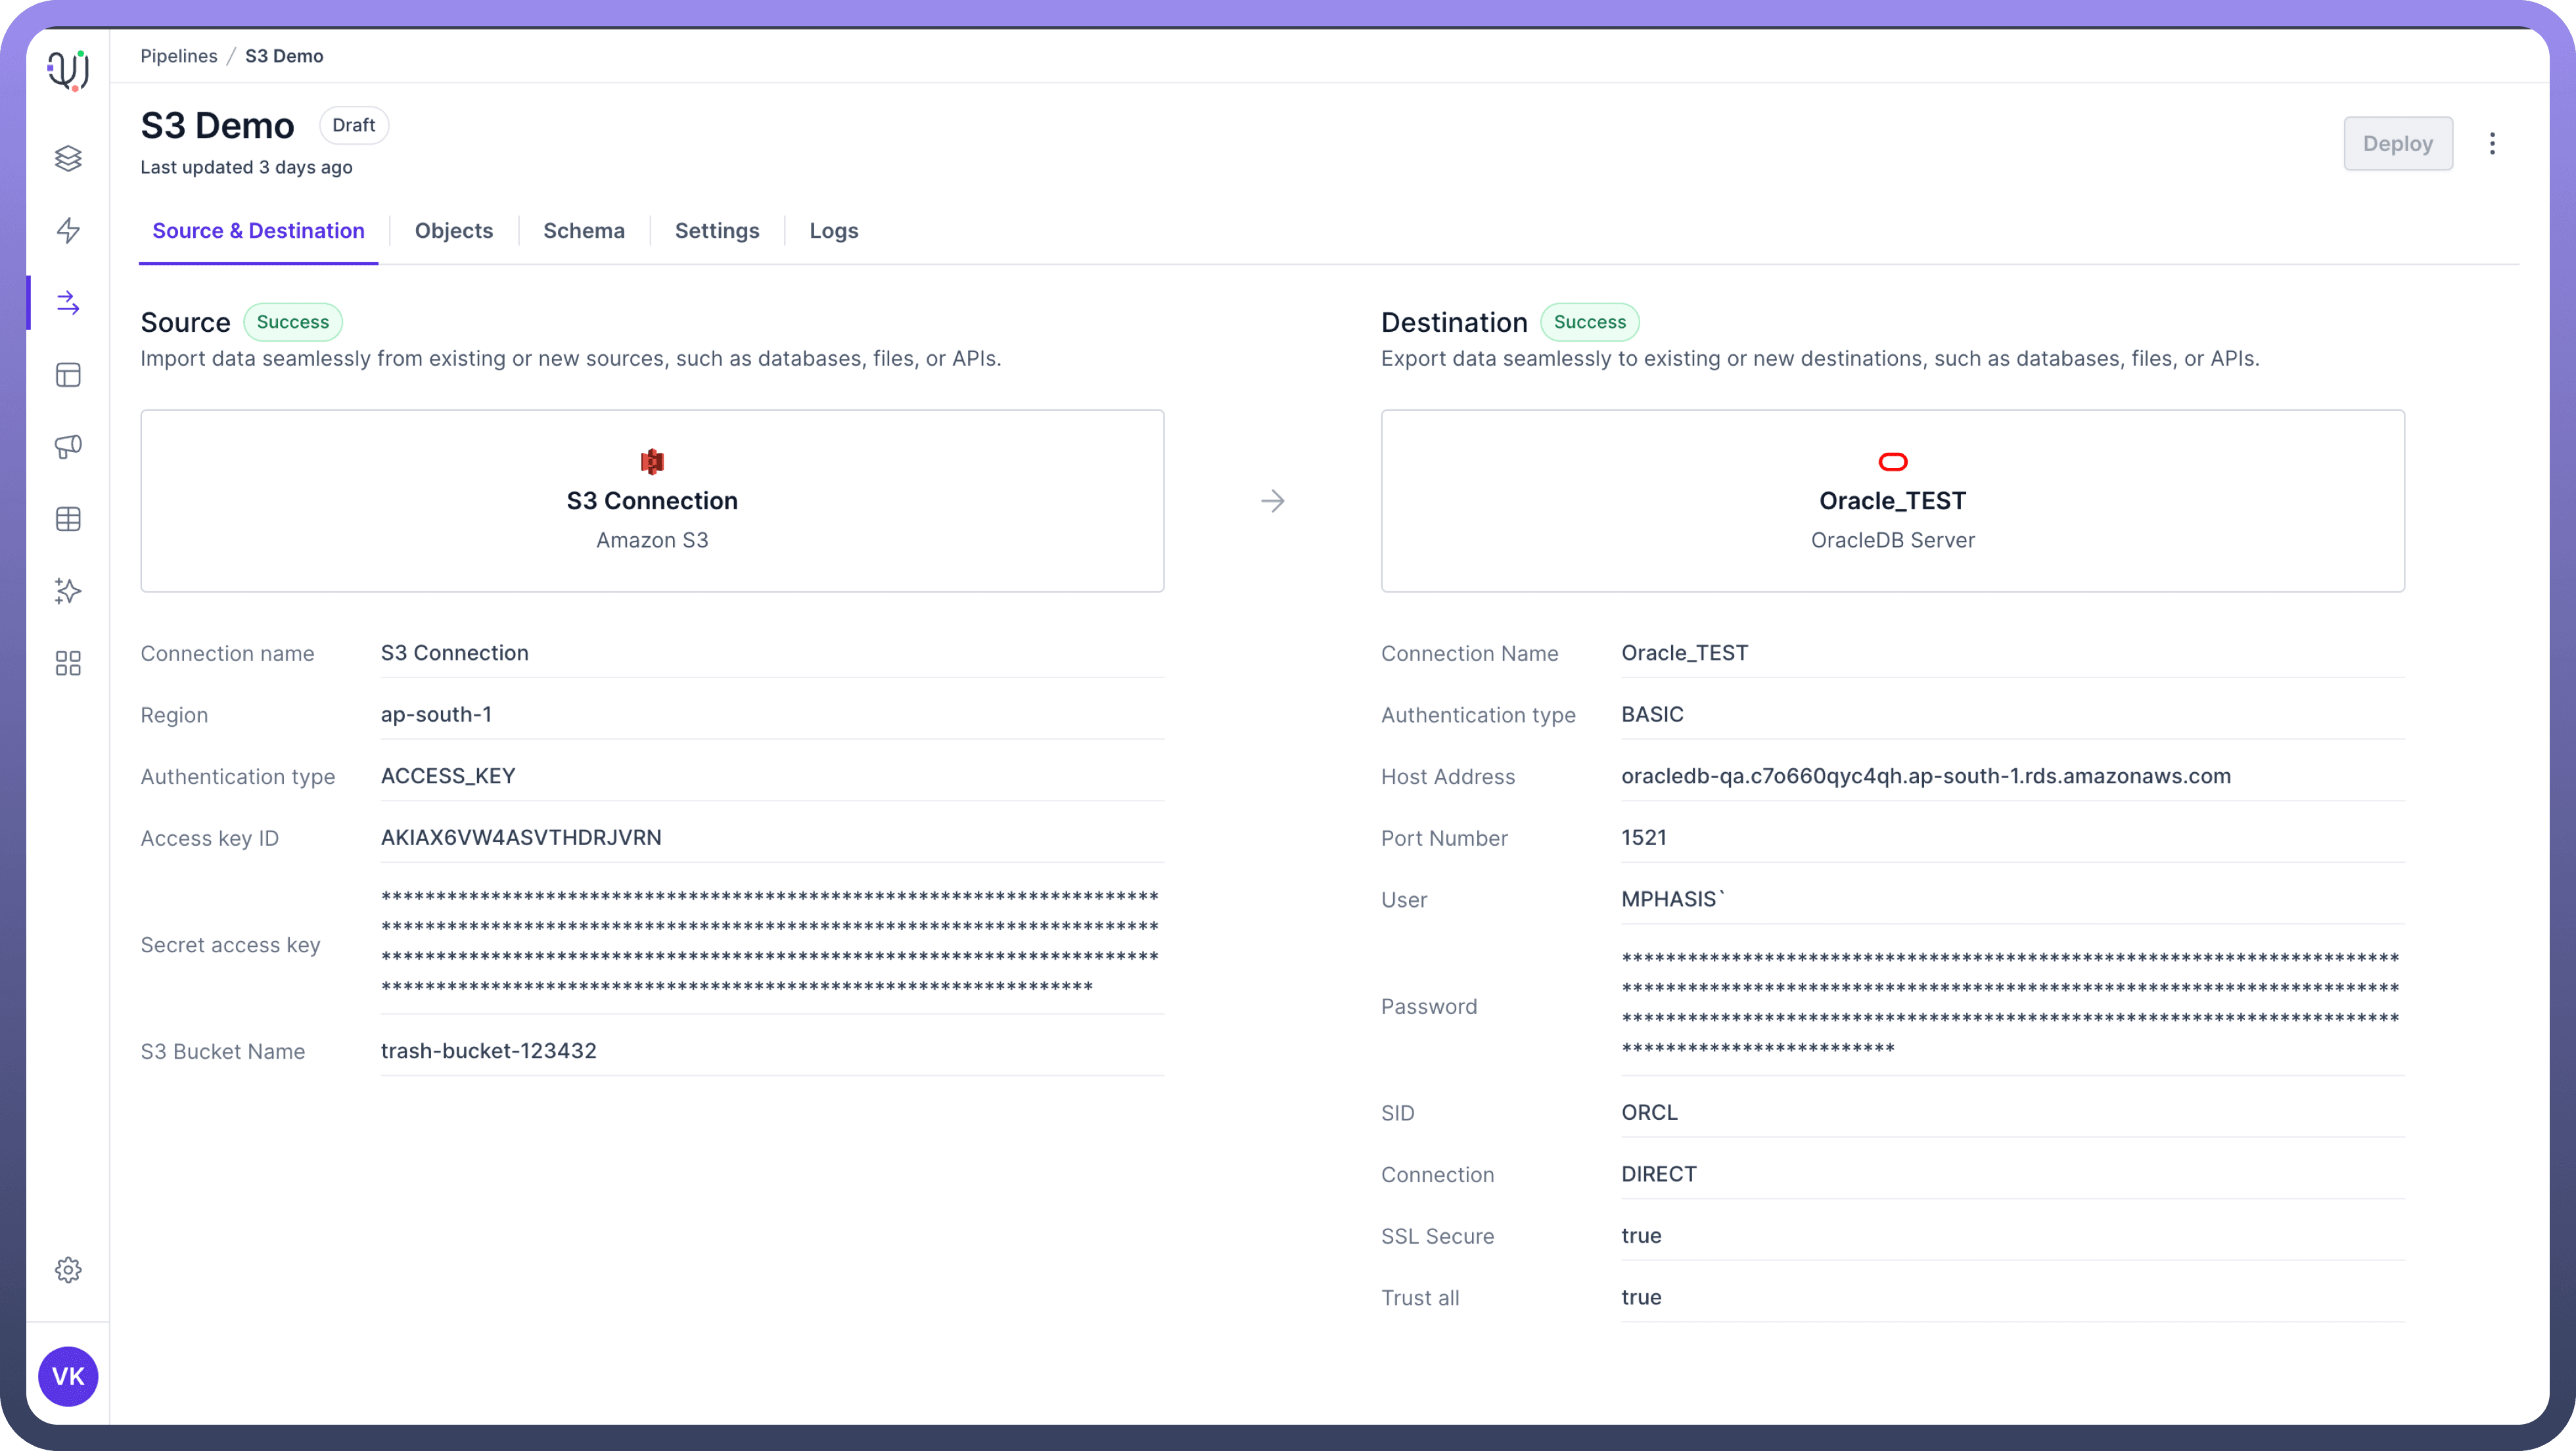2576x1451 pixels.
Task: Open the lightning bolt sidebar icon
Action: [68, 230]
